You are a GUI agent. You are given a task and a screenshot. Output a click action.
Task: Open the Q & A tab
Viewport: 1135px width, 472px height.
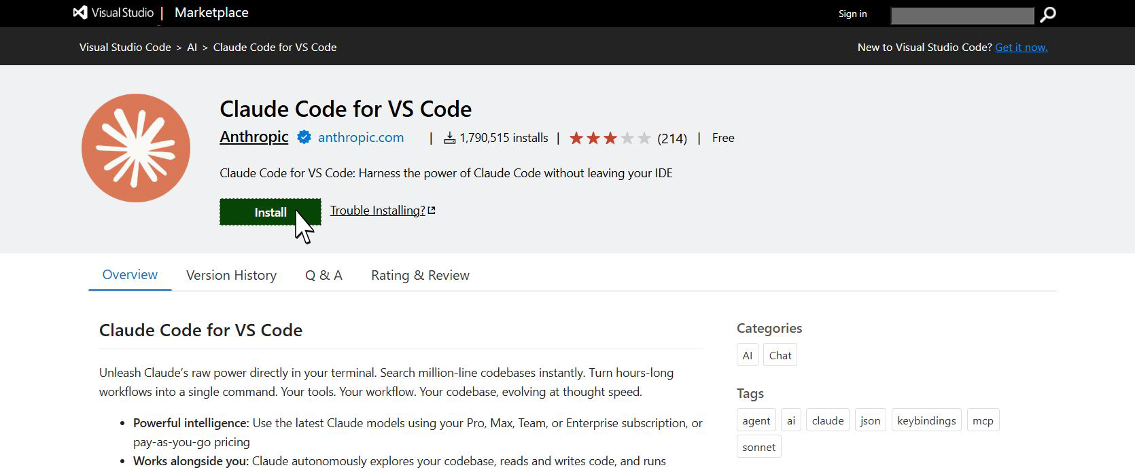point(324,275)
